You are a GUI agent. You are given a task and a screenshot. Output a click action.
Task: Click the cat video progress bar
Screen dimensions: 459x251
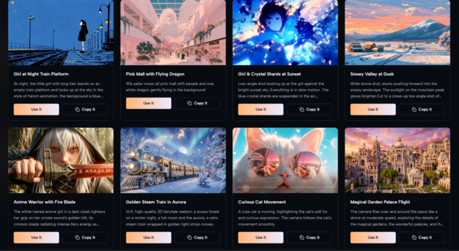click(x=285, y=187)
